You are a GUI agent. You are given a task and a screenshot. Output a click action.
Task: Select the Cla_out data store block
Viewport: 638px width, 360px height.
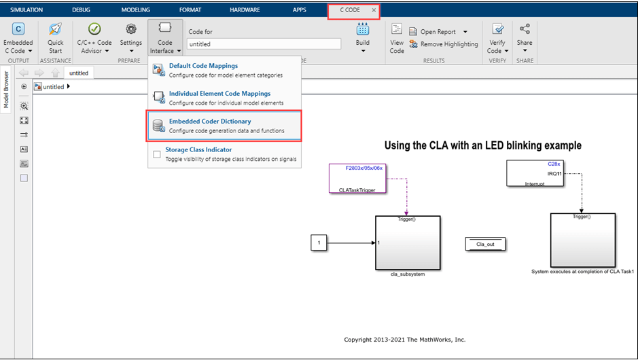click(x=485, y=244)
